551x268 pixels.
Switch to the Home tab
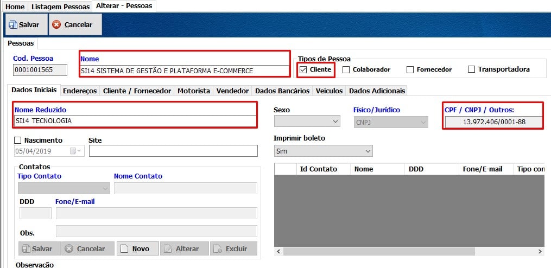[x=15, y=7]
